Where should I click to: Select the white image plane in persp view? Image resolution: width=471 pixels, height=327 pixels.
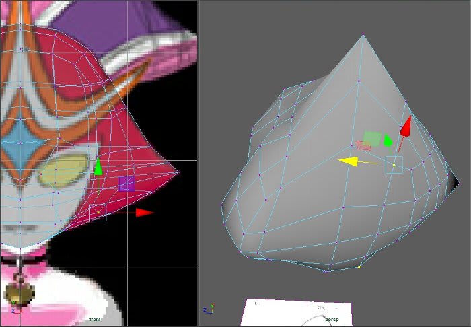[x=297, y=313]
